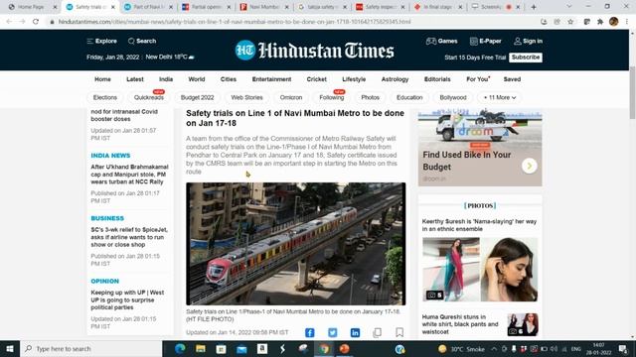Viewport: 636px width, 357px height.
Task: Open the Keerthy Suresh photo story
Action: [479, 225]
